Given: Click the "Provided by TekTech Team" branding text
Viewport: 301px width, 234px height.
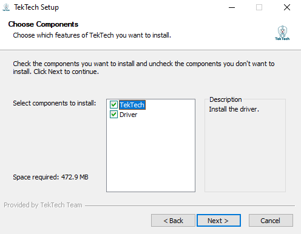Looking at the screenshot, I should point(43,205).
